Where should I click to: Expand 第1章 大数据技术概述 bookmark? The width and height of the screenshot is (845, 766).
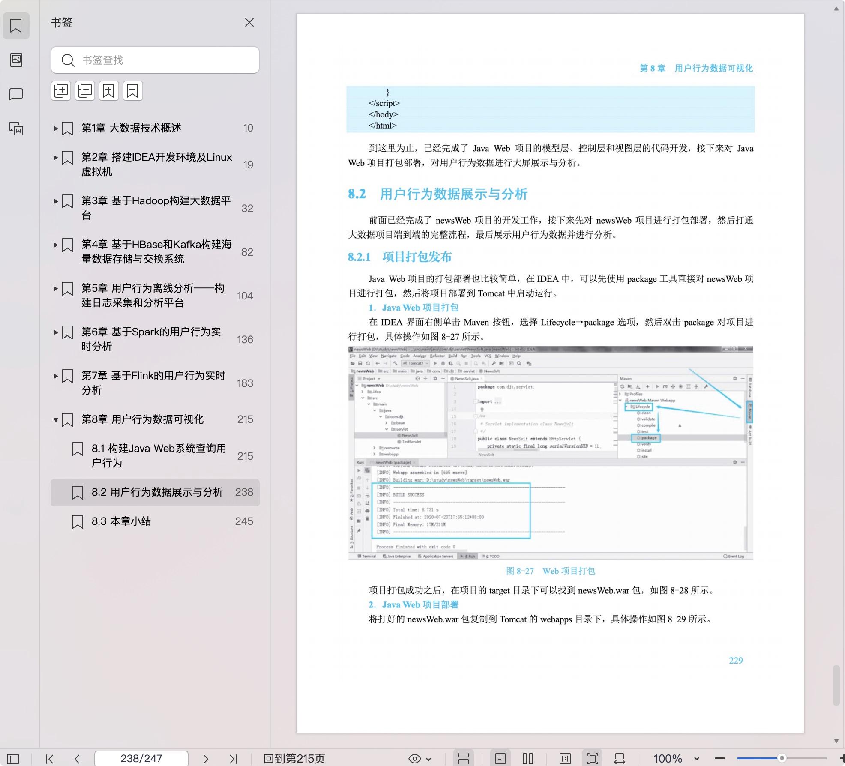click(56, 128)
